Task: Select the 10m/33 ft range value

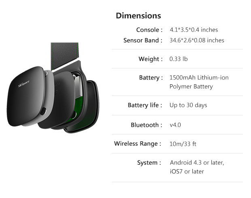Action: pyautogui.click(x=183, y=144)
